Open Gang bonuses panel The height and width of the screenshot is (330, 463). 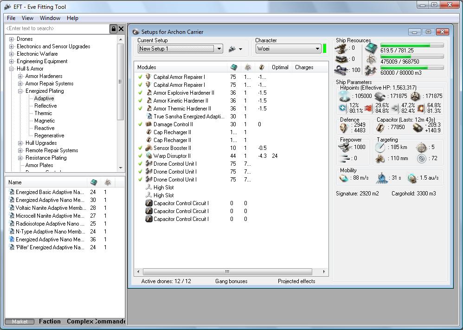[231, 281]
